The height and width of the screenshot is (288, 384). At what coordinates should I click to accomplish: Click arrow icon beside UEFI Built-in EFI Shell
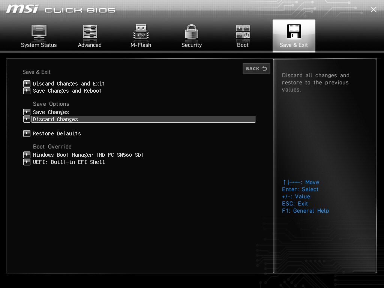tap(27, 162)
